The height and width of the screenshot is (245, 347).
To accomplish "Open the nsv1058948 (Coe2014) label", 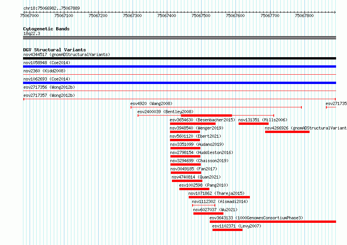I will click(x=47, y=63).
